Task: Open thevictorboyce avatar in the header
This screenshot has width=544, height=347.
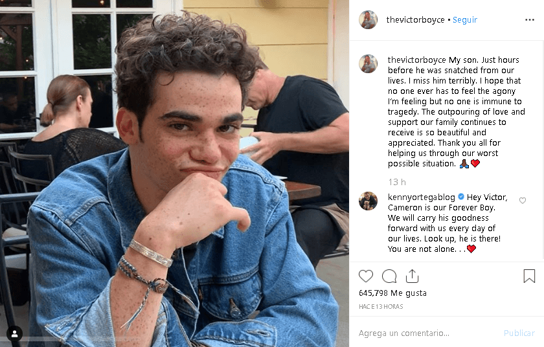Action: tap(368, 20)
